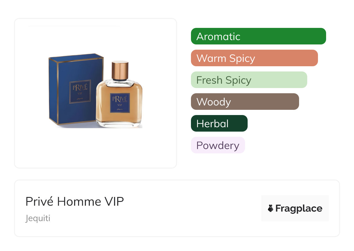This screenshot has width=354, height=251.
Task: Click the Jequiti signature on the box label
Action: pyautogui.click(x=80, y=99)
